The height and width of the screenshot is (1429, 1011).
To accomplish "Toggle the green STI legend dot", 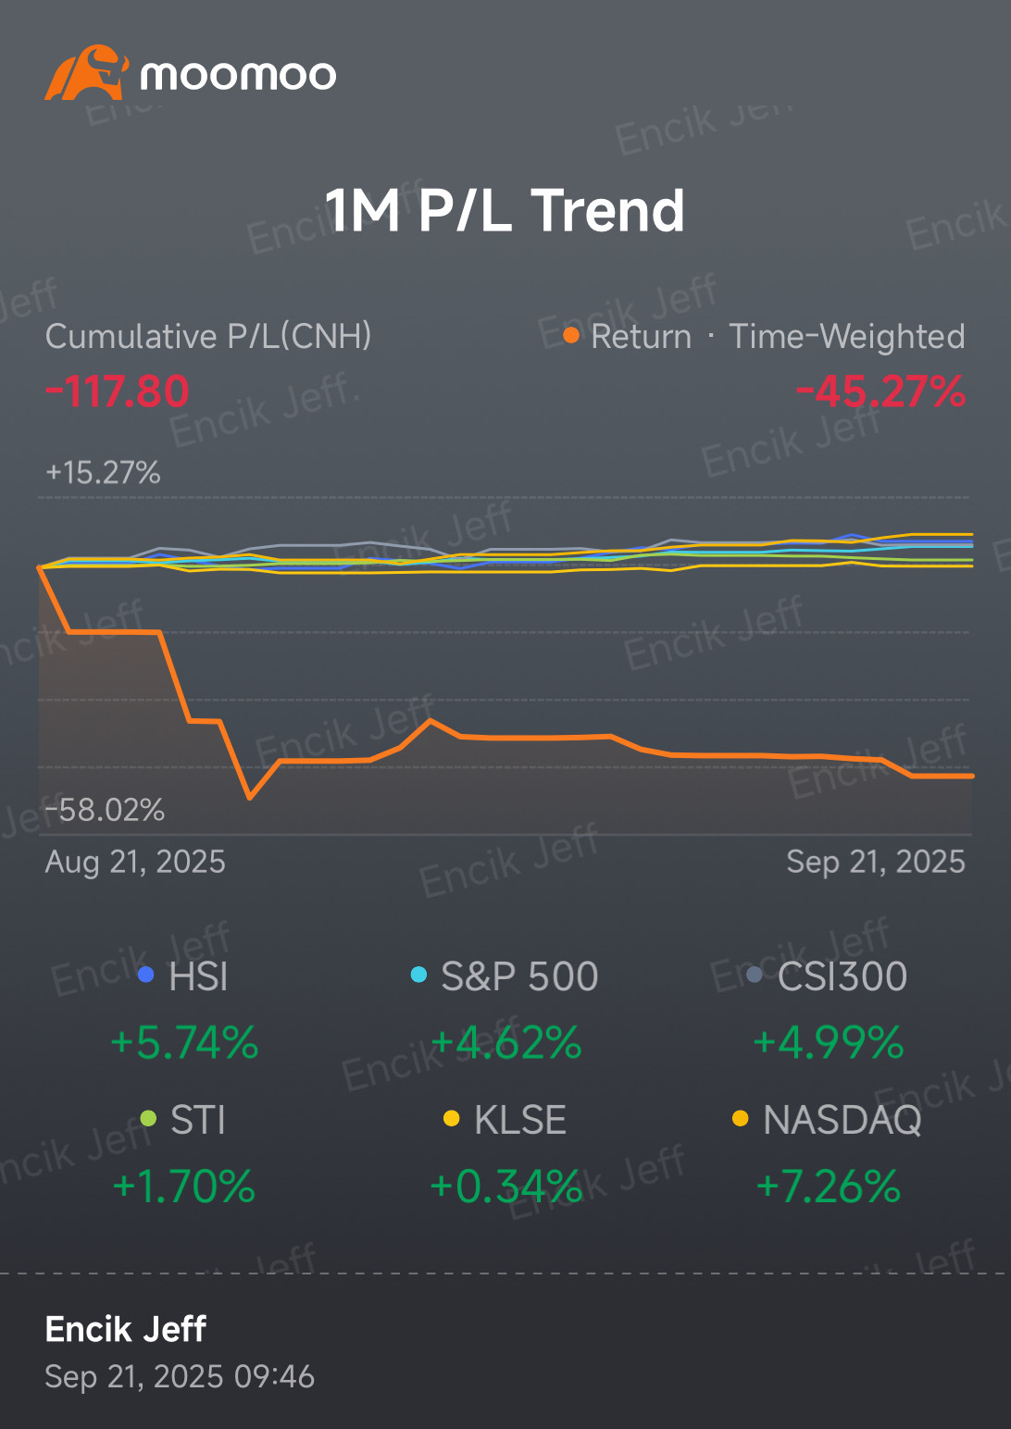I will (x=147, y=1119).
